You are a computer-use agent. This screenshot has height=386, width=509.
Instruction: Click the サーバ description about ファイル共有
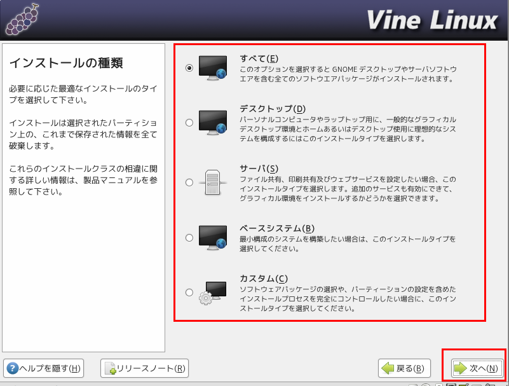tap(348, 189)
